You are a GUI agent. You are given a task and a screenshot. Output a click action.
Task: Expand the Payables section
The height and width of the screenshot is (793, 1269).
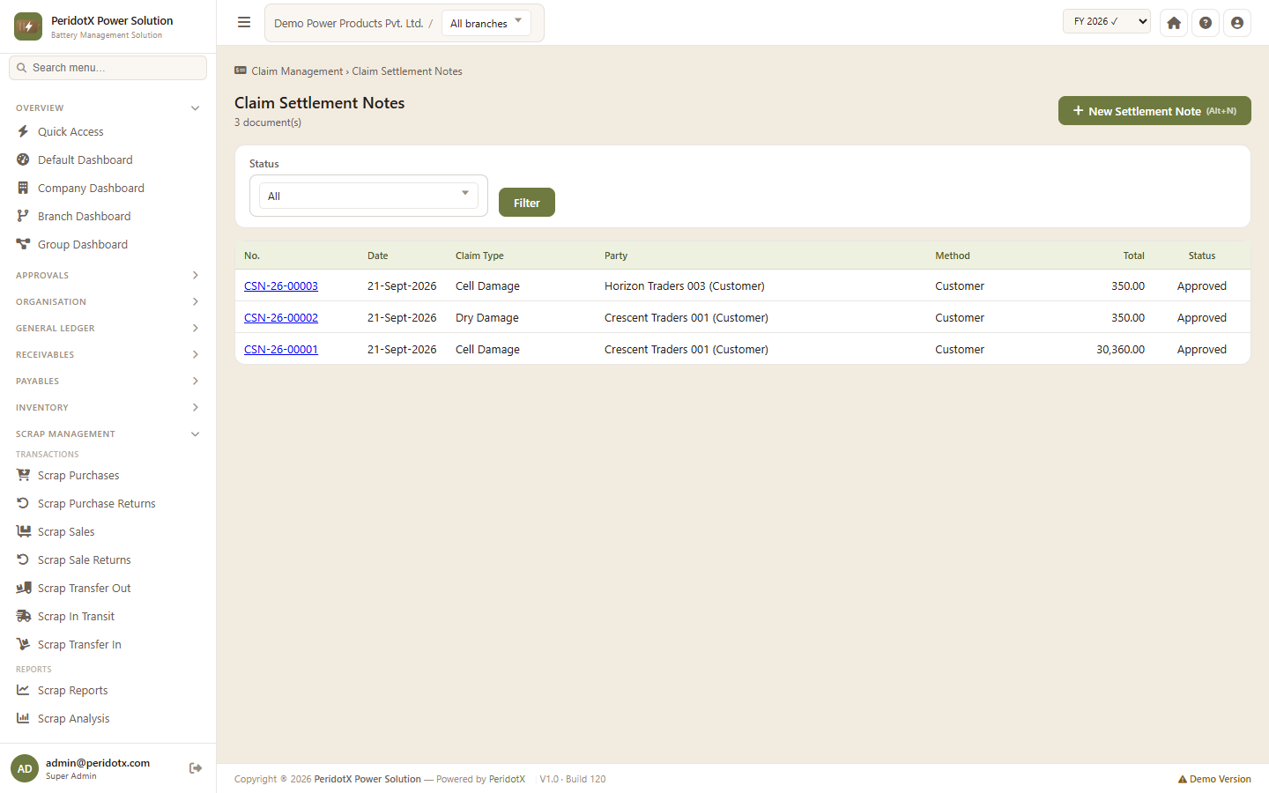point(108,381)
